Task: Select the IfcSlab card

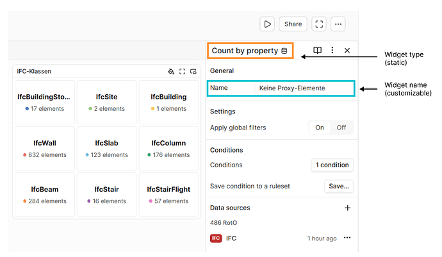Action: 106,149
